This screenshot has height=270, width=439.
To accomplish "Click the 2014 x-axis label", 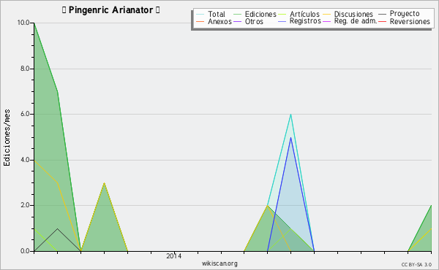I will (174, 255).
